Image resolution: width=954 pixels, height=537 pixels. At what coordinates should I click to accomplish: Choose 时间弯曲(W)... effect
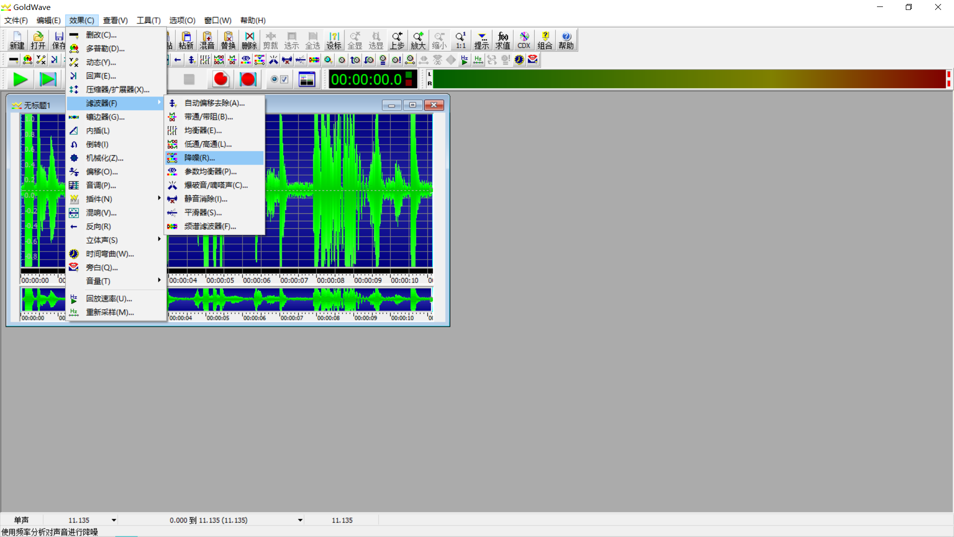coord(116,254)
